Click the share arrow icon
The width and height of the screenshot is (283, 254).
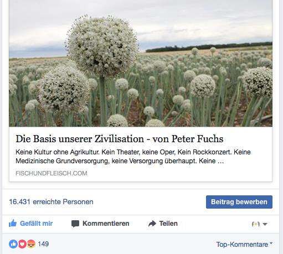(x=152, y=224)
